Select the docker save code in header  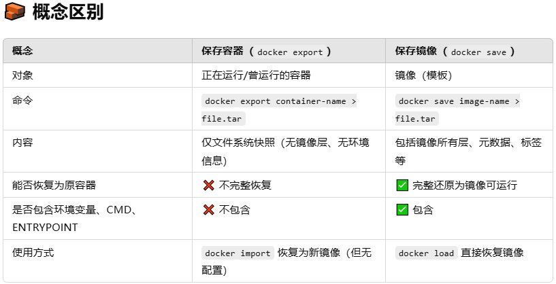point(478,52)
